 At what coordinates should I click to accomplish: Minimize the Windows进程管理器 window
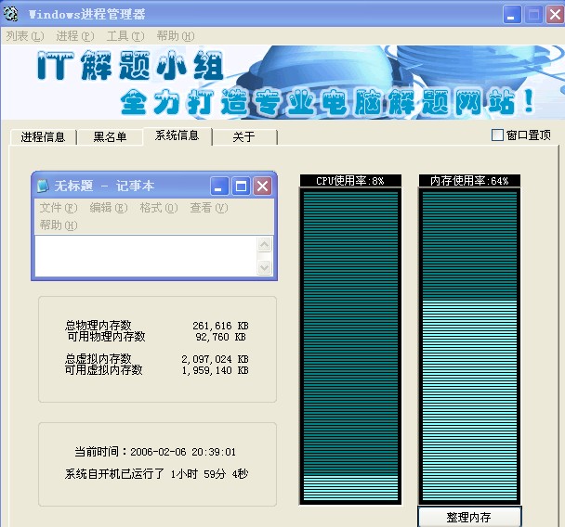click(512, 15)
